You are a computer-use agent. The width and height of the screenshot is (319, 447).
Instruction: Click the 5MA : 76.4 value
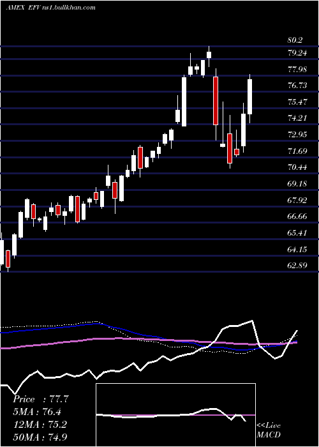click(38, 412)
